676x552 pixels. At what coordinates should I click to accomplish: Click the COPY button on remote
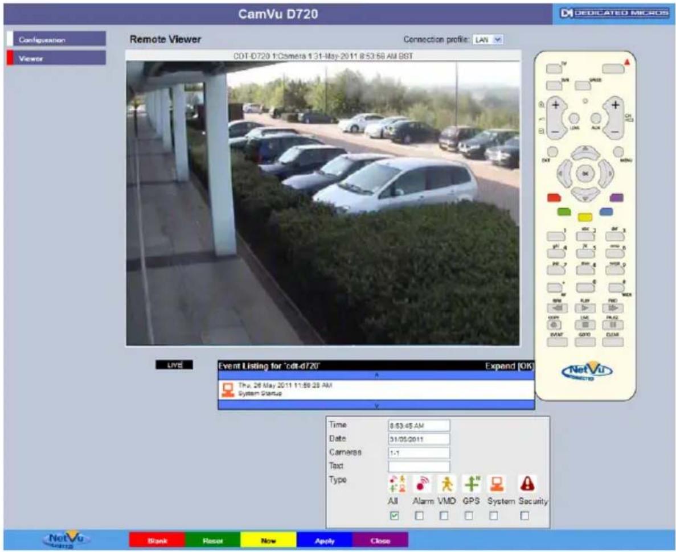click(555, 325)
